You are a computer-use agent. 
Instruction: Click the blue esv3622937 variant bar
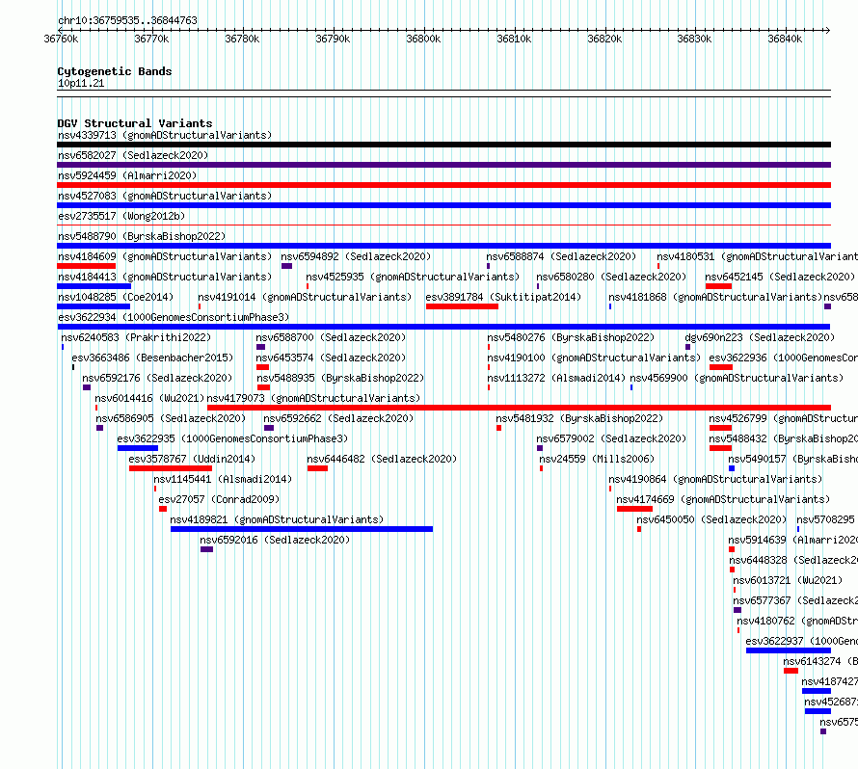789,650
